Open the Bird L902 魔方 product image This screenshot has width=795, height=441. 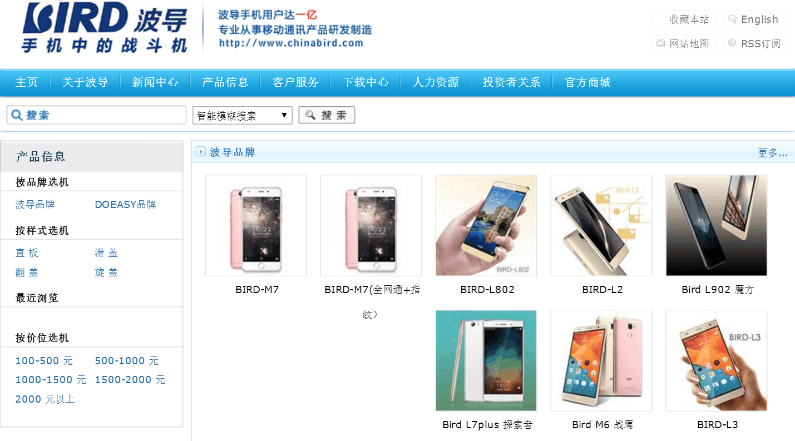(717, 226)
